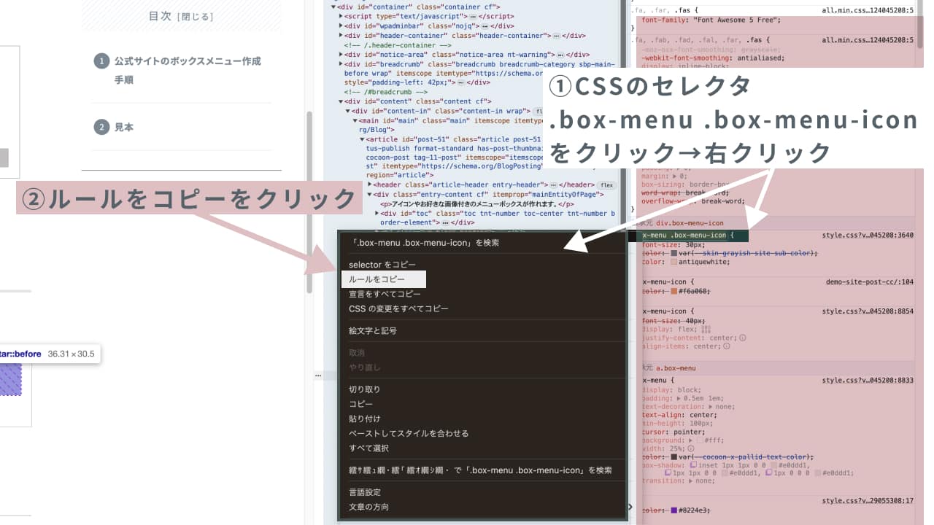The height and width of the screenshot is (525, 934).
Task: Click #fff background color swatch
Action: [x=700, y=440]
